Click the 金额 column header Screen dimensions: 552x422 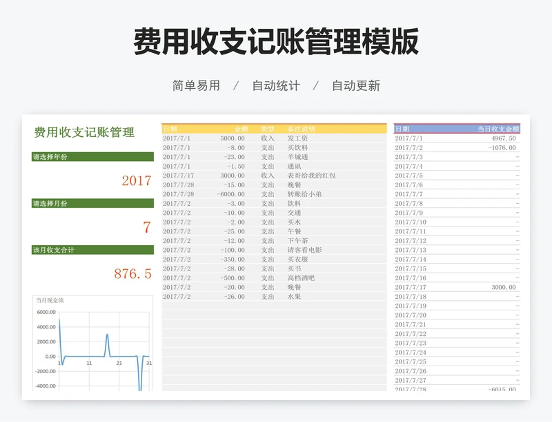(240, 129)
